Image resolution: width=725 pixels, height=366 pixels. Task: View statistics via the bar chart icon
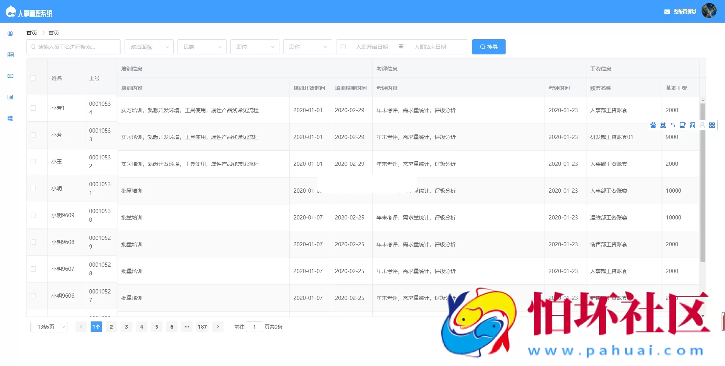point(10,97)
